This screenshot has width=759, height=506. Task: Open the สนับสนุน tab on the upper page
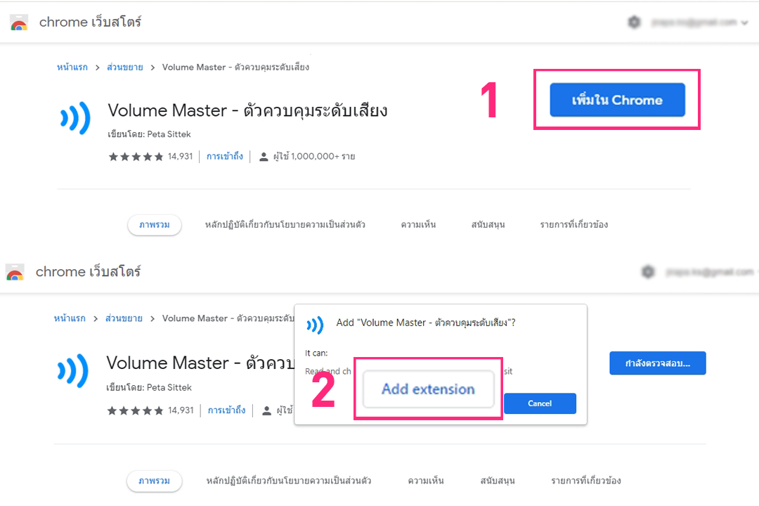pos(488,225)
